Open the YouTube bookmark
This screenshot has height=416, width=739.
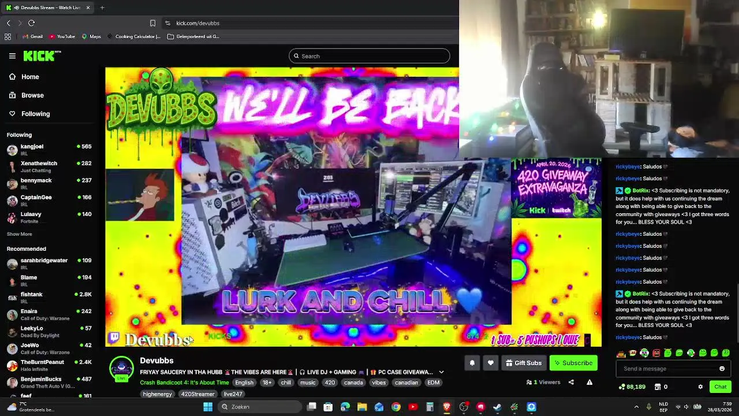click(62, 36)
